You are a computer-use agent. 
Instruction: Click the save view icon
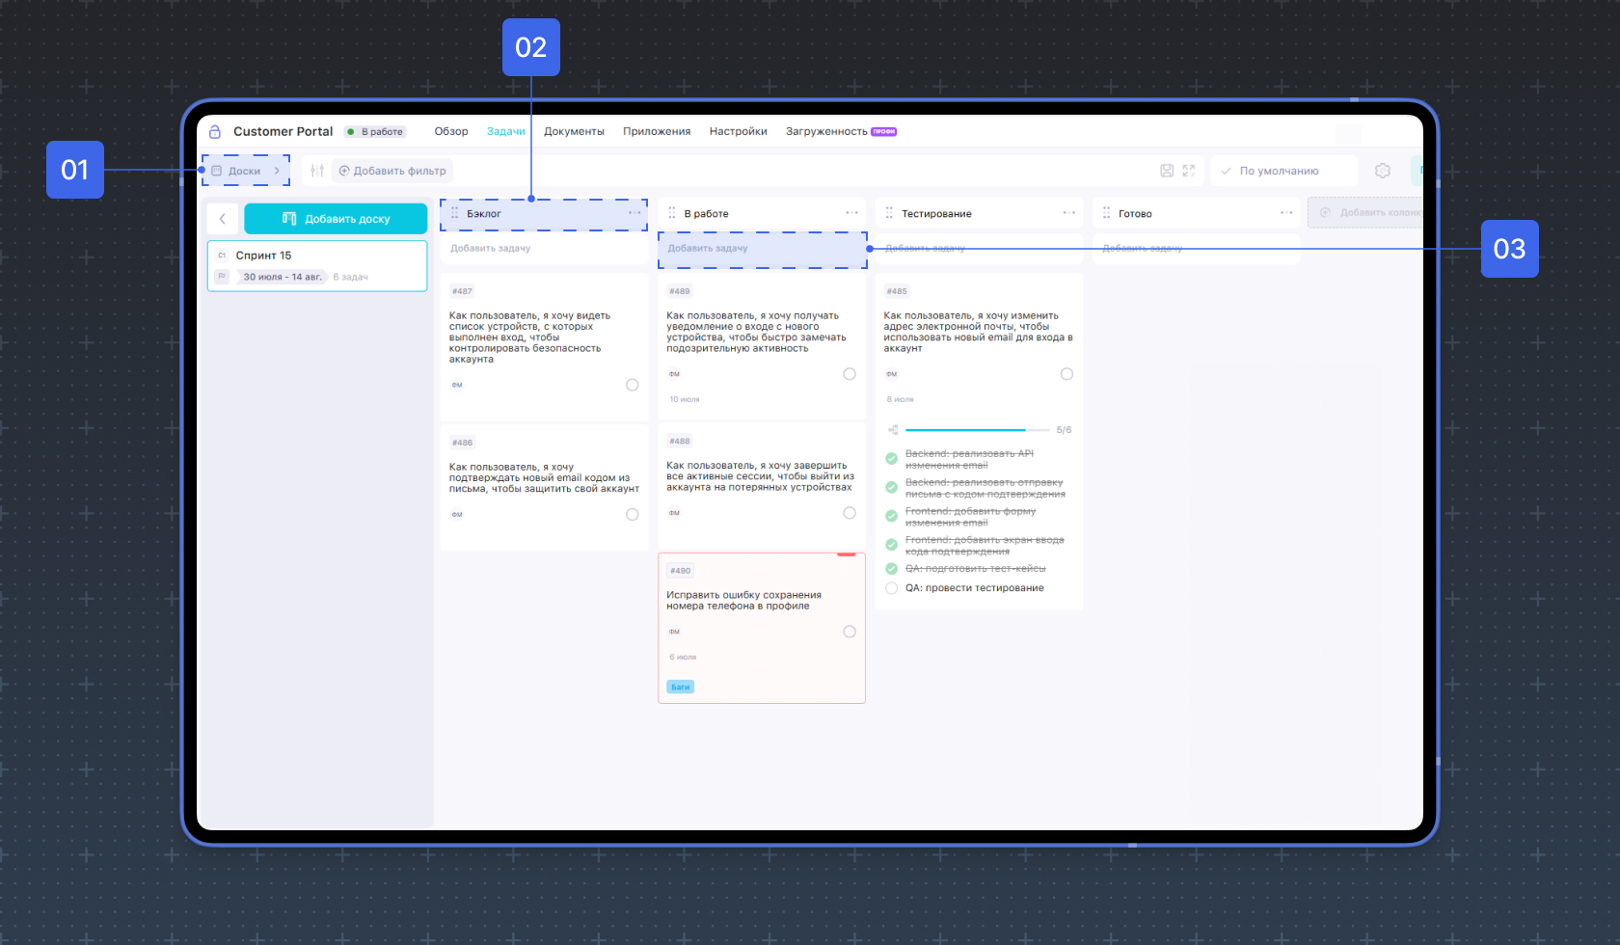point(1167,171)
